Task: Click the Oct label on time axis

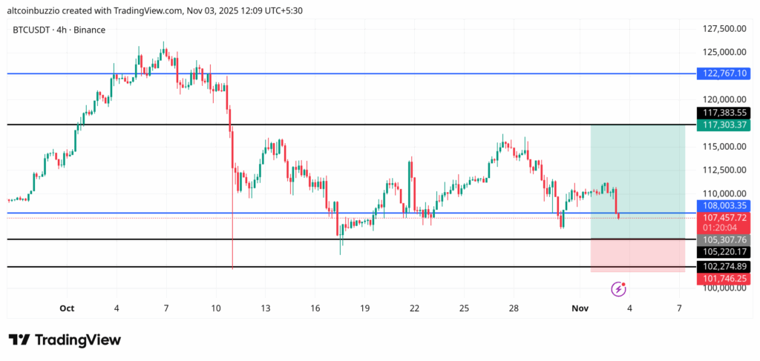Action: click(68, 308)
